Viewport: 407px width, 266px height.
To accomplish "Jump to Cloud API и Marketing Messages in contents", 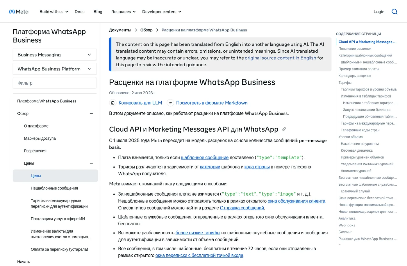I will (367, 42).
